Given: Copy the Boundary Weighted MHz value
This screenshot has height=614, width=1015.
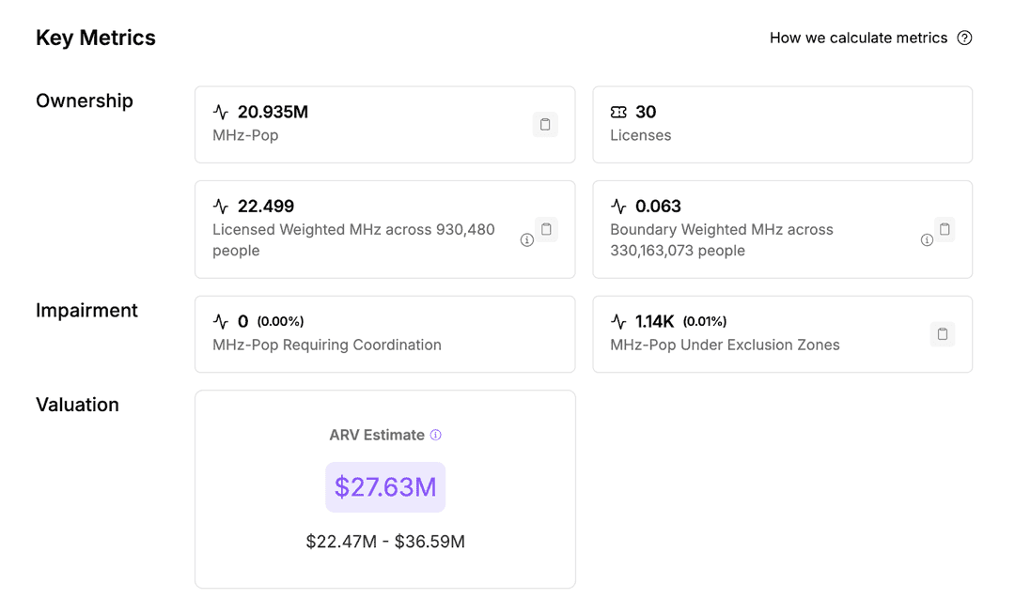Looking at the screenshot, I should [945, 229].
